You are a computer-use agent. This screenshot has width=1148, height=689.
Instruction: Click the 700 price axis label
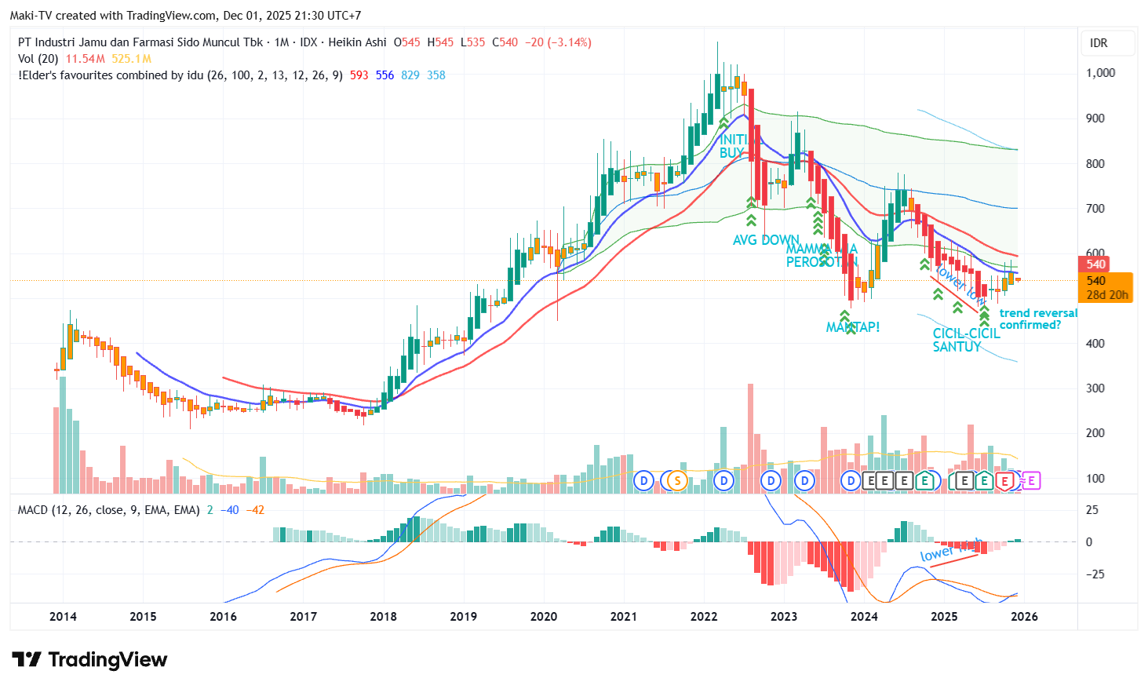point(1095,209)
